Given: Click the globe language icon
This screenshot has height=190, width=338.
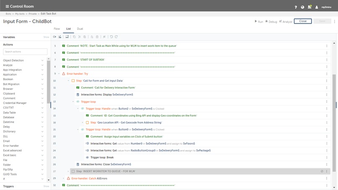Looking at the screenshot, I should coord(302,7).
